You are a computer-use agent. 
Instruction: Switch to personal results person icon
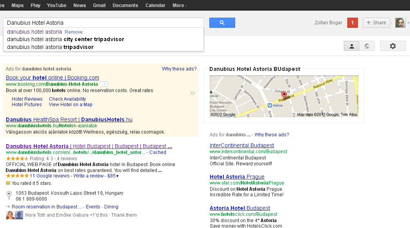pos(352,46)
